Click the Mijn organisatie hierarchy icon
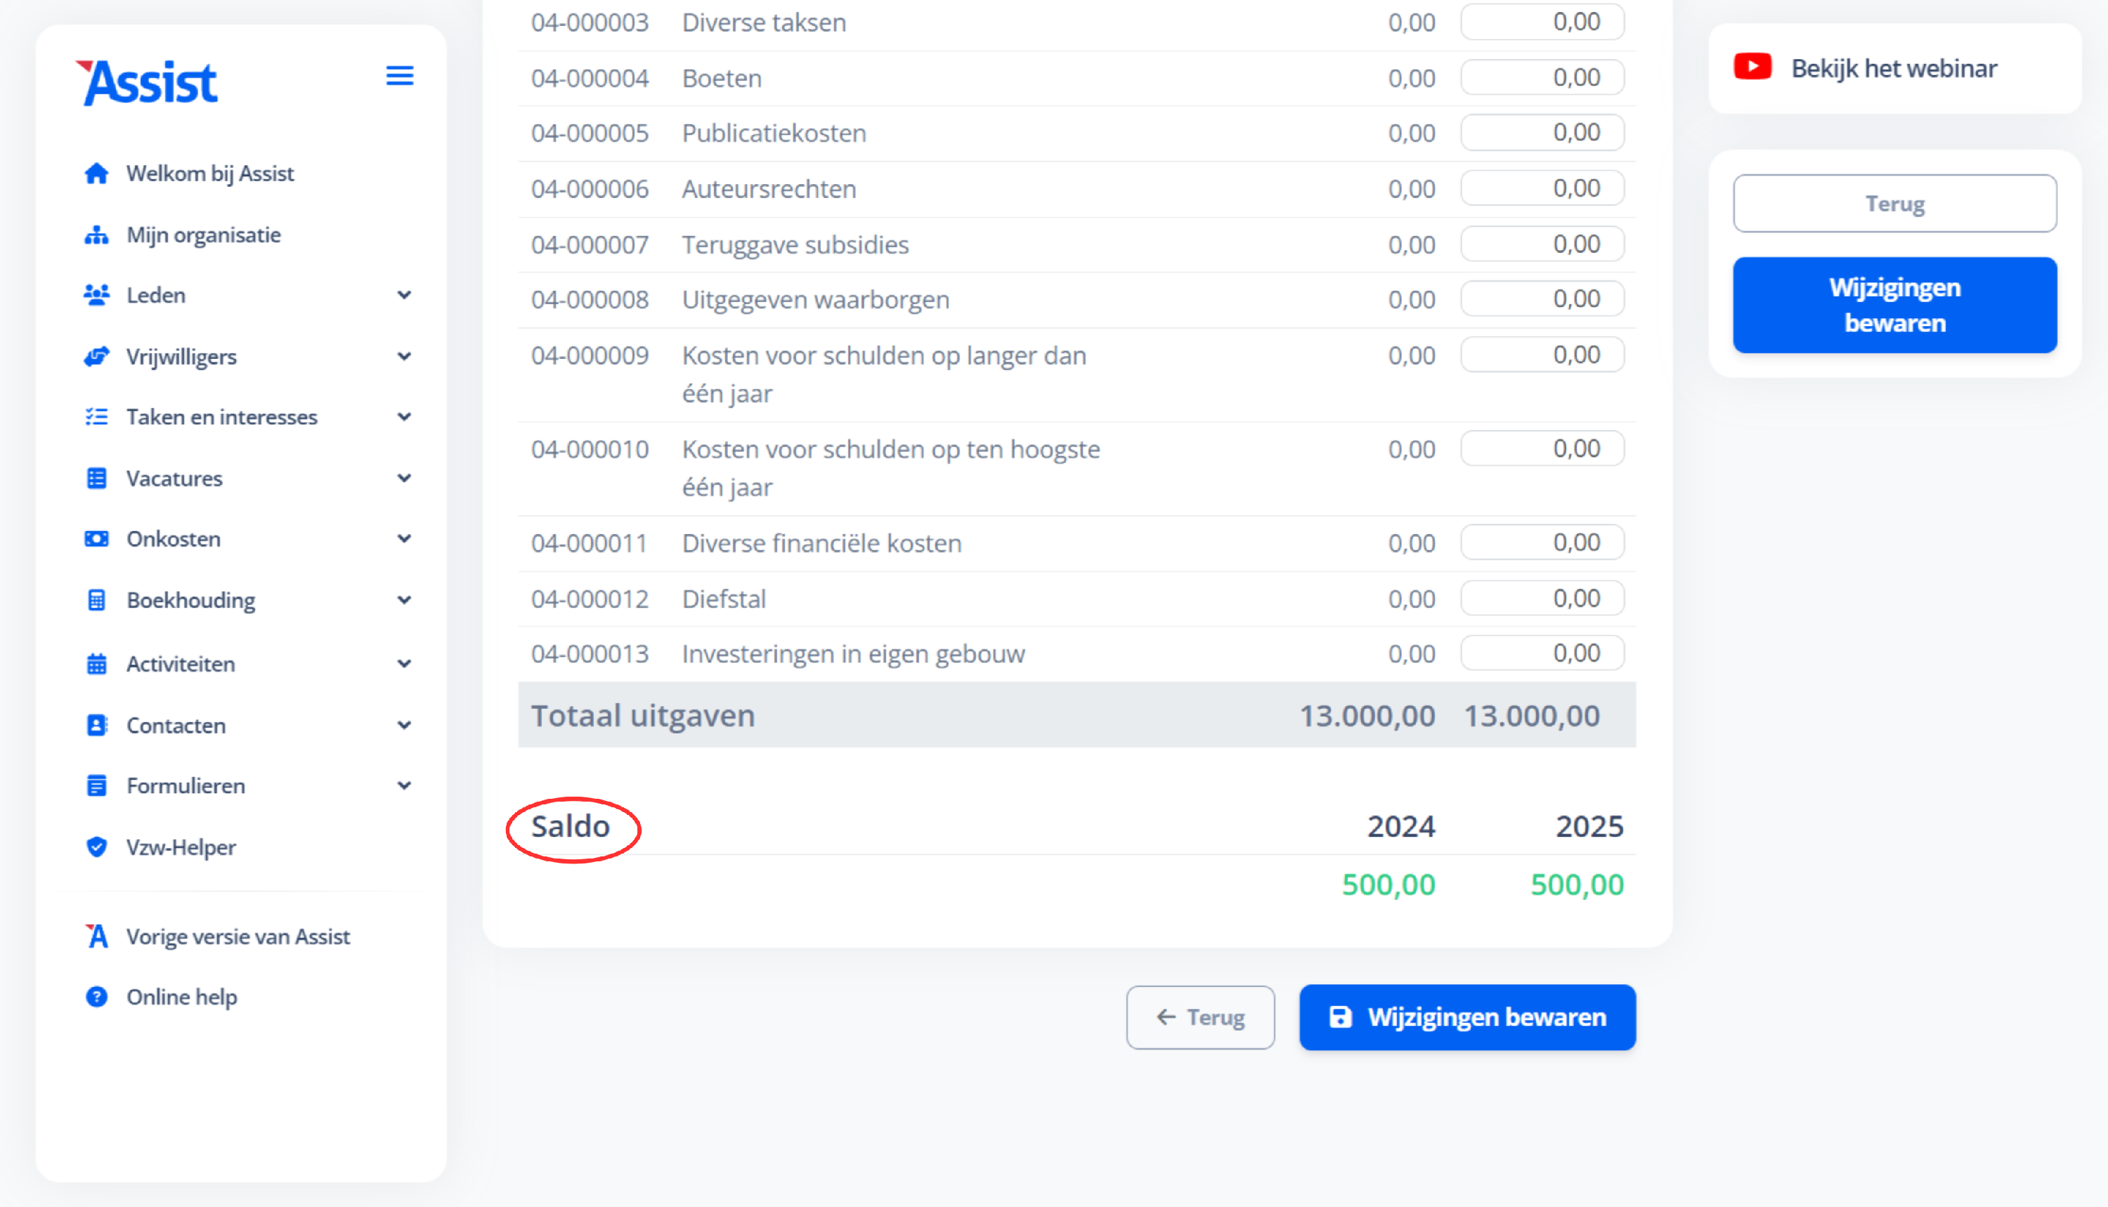This screenshot has width=2108, height=1207. click(96, 235)
